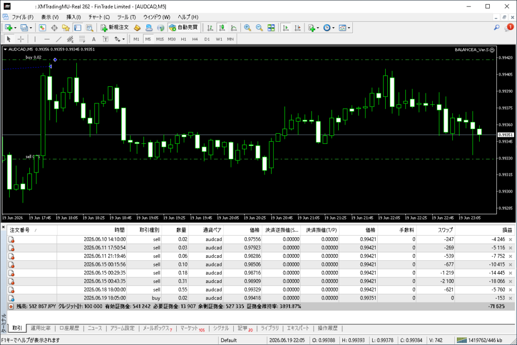The width and height of the screenshot is (517, 345).
Task: Open the virtual hosting cloud icon
Action: [149, 28]
